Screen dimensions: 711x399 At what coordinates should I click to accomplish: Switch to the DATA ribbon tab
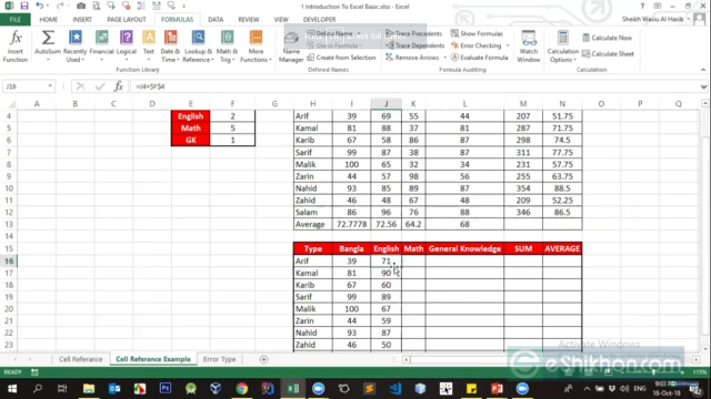[215, 20]
